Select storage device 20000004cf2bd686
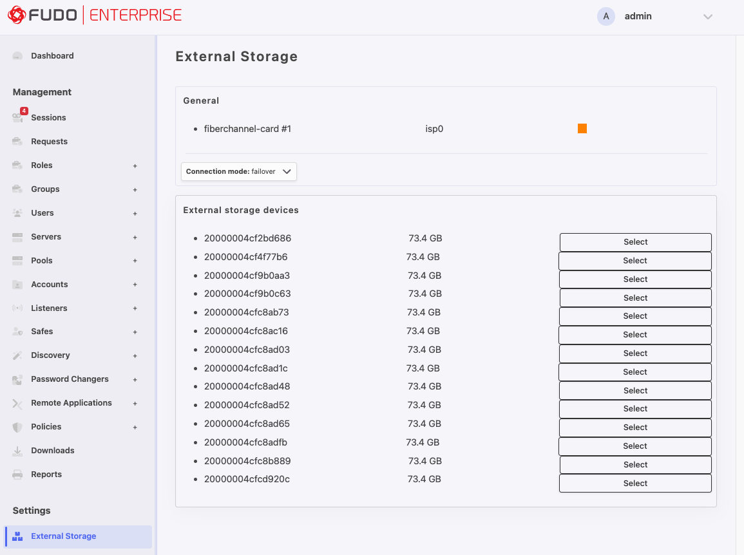The image size is (744, 555). 635,242
